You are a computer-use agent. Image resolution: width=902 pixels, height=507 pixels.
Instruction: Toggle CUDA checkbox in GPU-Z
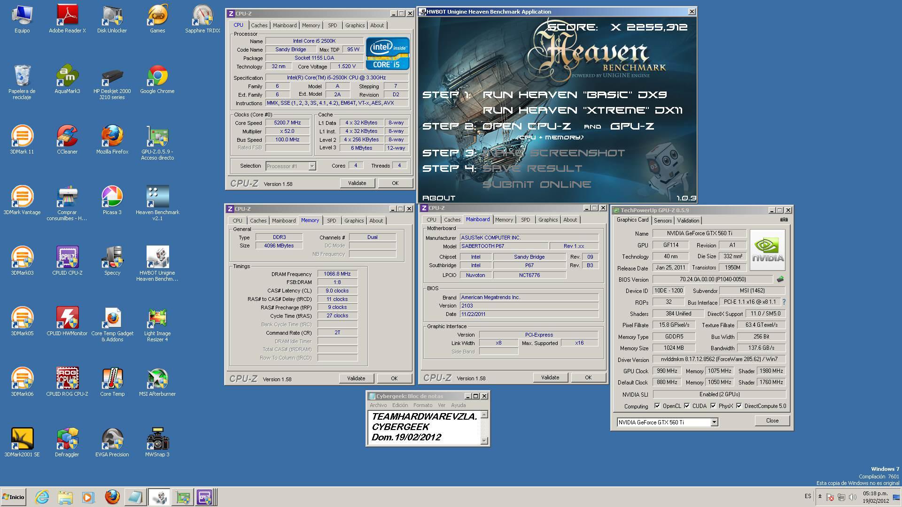coord(687,406)
